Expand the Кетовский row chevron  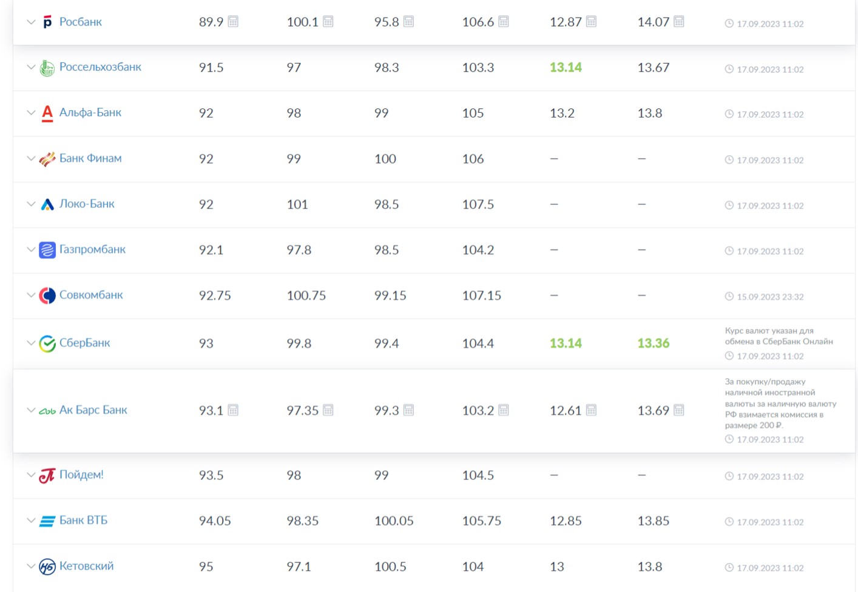(x=31, y=566)
